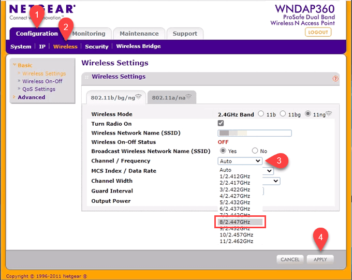The width and height of the screenshot is (352, 280).
Task: Switch to the 802.11a/na tab
Action: coord(171,97)
